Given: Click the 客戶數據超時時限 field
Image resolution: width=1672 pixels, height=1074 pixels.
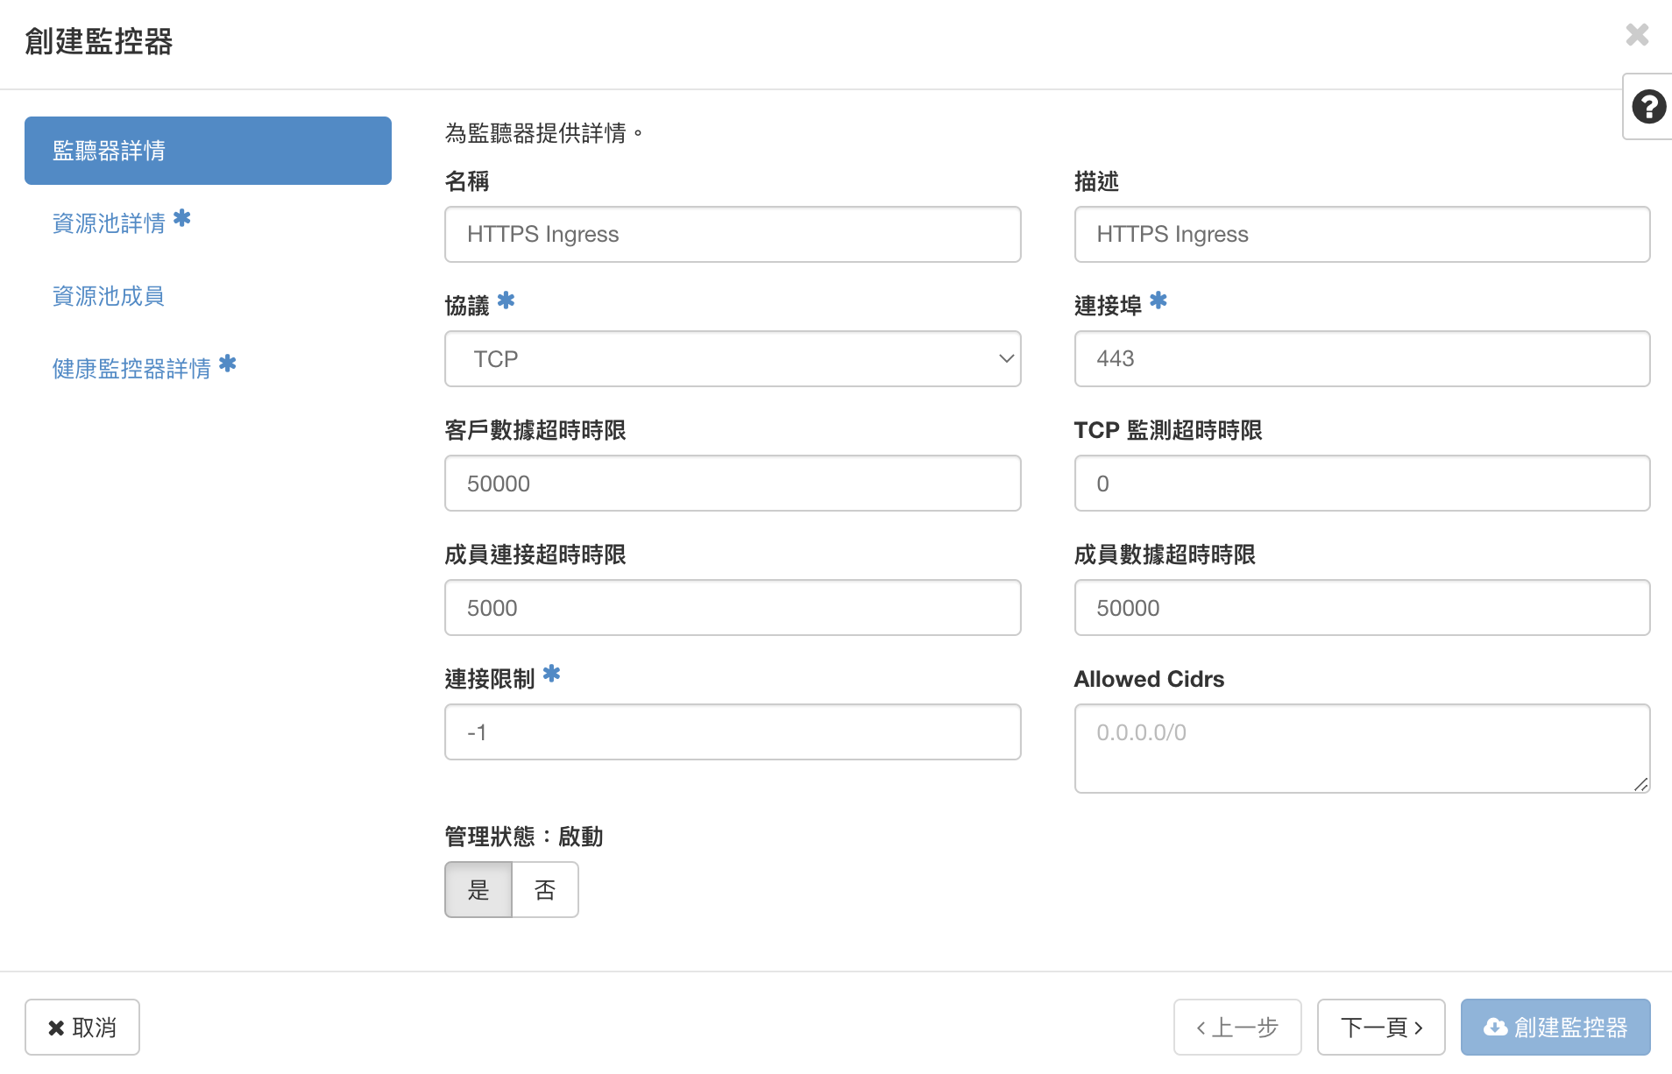Looking at the screenshot, I should (x=733, y=484).
